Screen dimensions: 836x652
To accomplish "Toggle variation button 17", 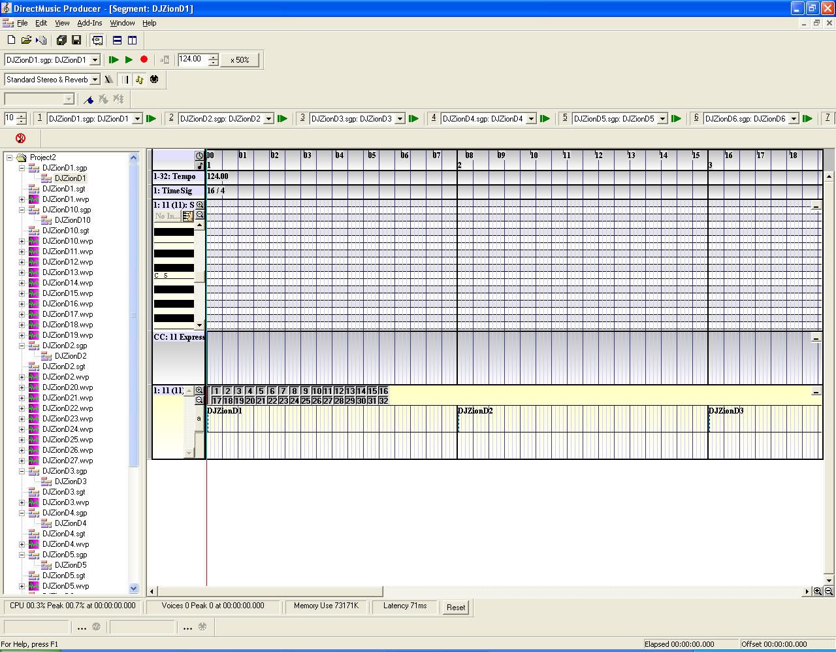I will [x=217, y=400].
